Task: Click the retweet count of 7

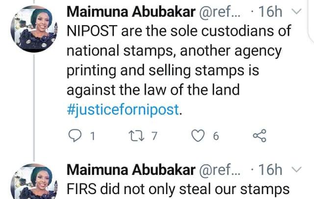Action: pyautogui.click(x=154, y=137)
